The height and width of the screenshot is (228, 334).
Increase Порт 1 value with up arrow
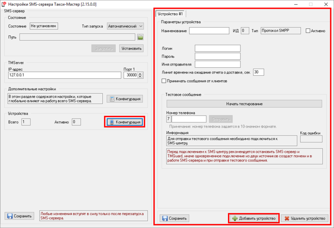click(140, 74)
